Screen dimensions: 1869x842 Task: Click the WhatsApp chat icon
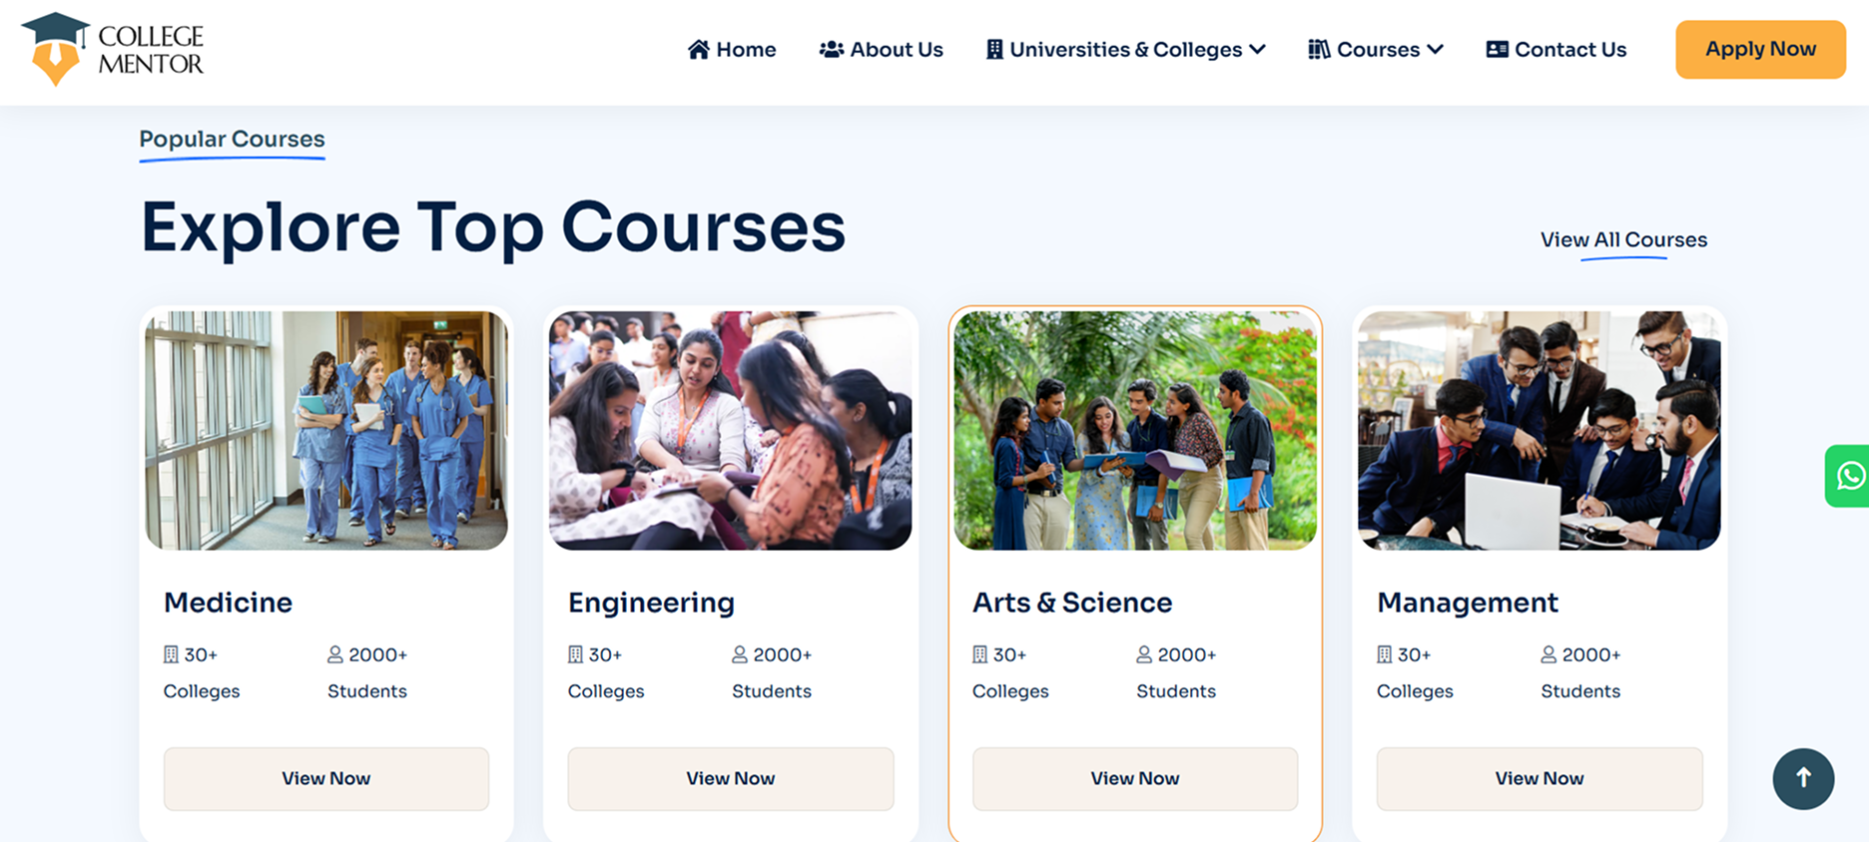tap(1849, 476)
